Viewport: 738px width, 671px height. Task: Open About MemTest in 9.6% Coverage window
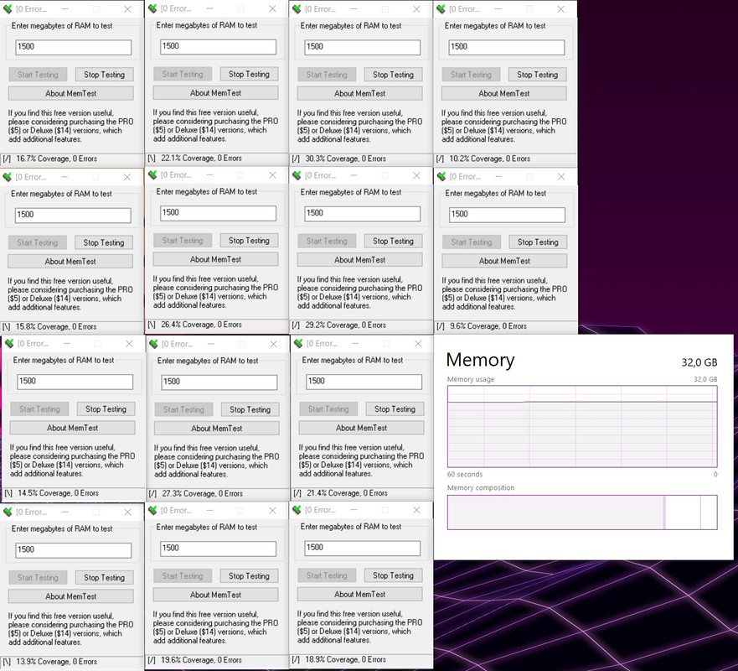[x=504, y=261]
